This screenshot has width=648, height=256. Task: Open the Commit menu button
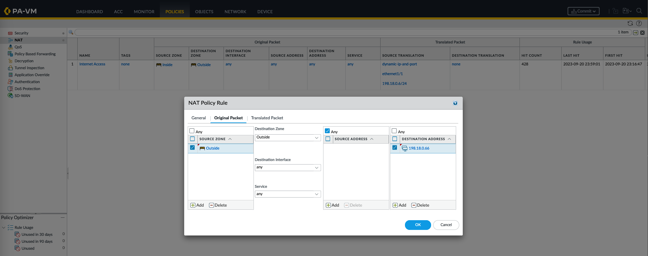tap(583, 11)
